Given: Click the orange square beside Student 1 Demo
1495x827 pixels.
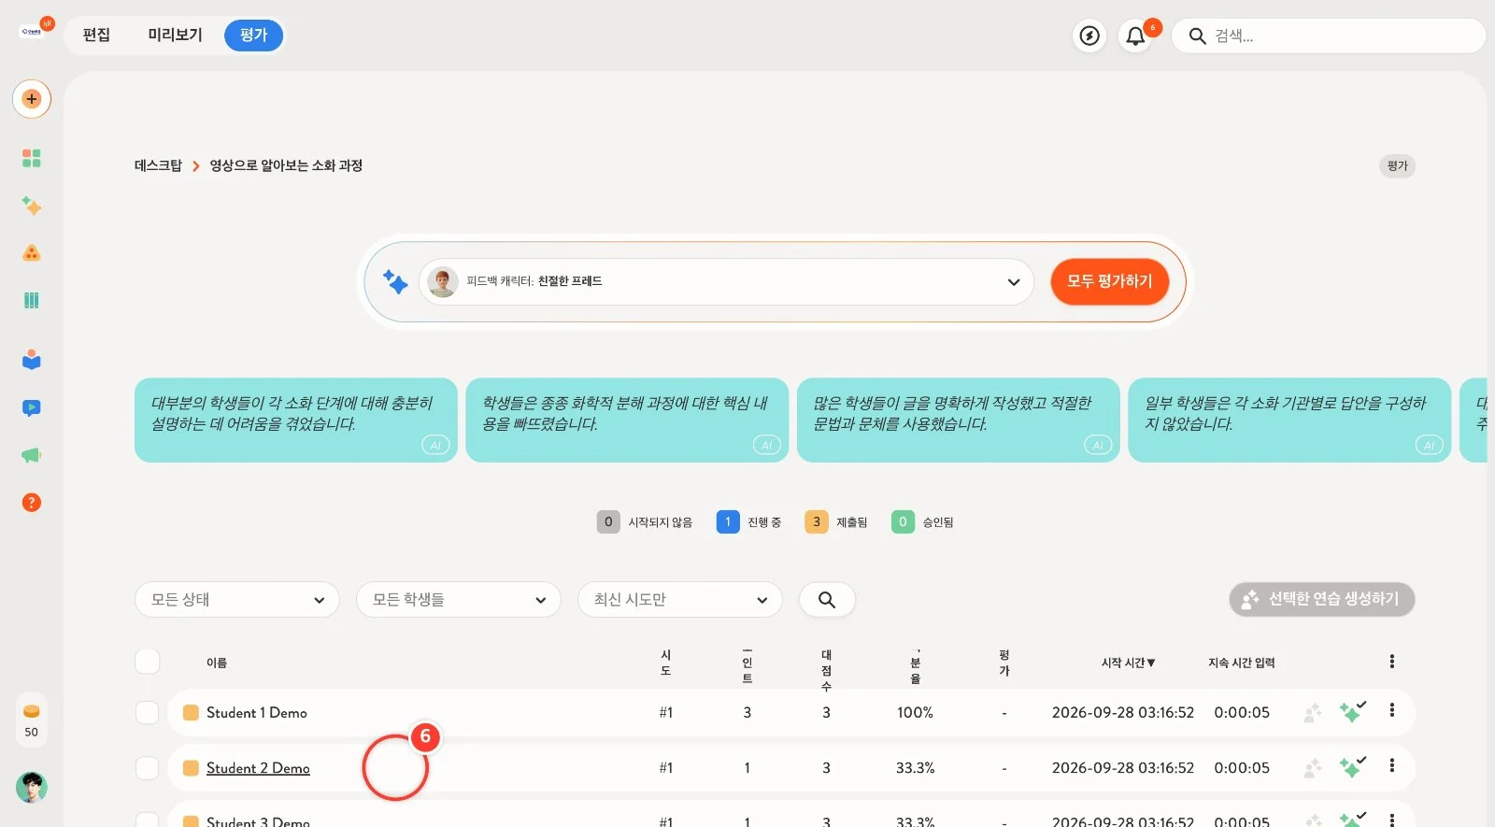Looking at the screenshot, I should click(x=191, y=712).
